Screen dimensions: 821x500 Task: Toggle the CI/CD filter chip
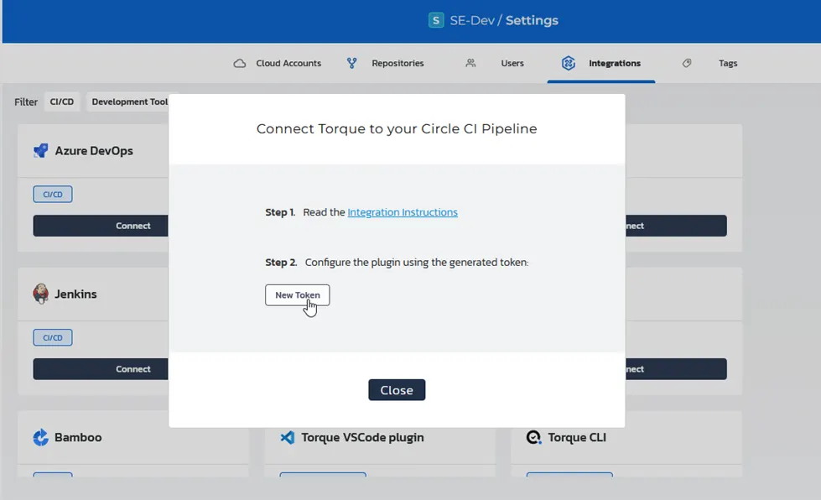pos(61,101)
